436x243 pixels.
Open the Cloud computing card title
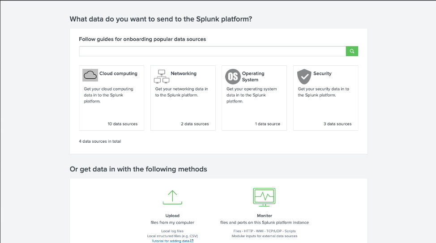[119, 73]
